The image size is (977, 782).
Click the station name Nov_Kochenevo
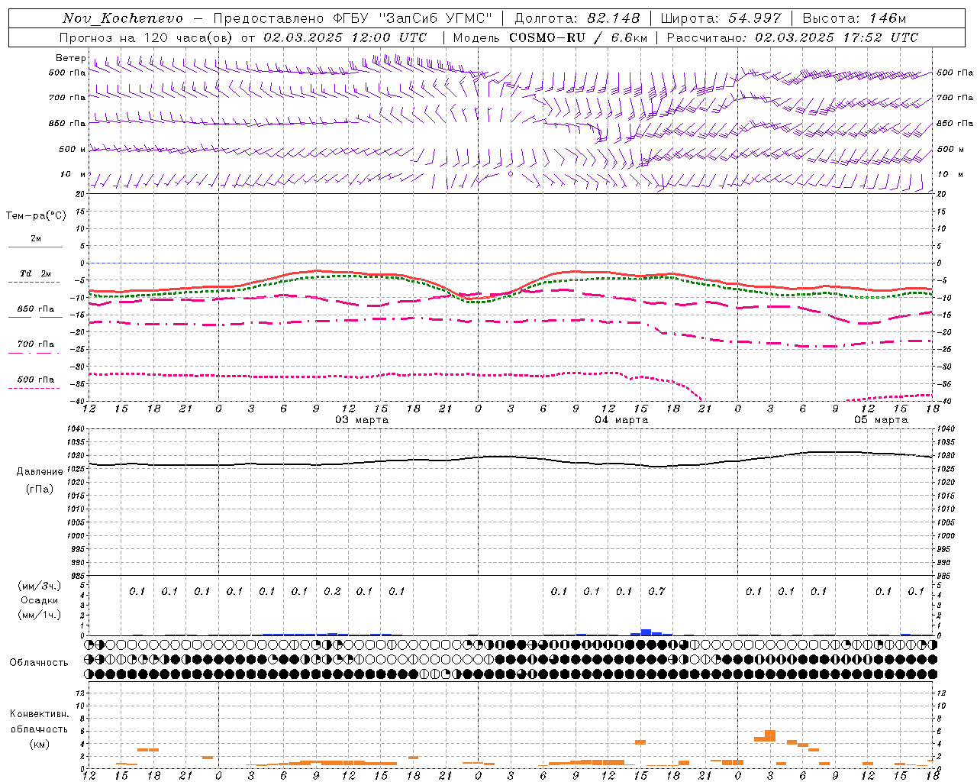123,18
